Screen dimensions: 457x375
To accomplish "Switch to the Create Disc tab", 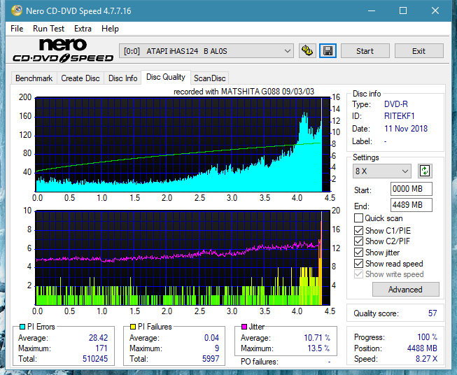I will [80, 78].
